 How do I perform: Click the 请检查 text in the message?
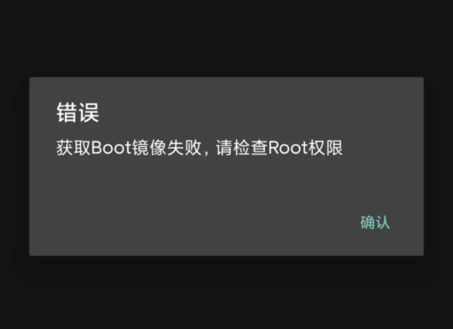(242, 148)
